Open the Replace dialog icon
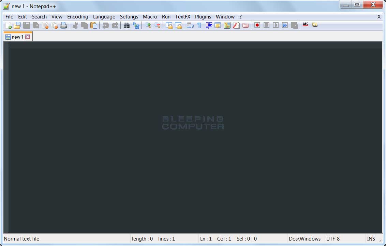The image size is (386, 246). (136, 25)
